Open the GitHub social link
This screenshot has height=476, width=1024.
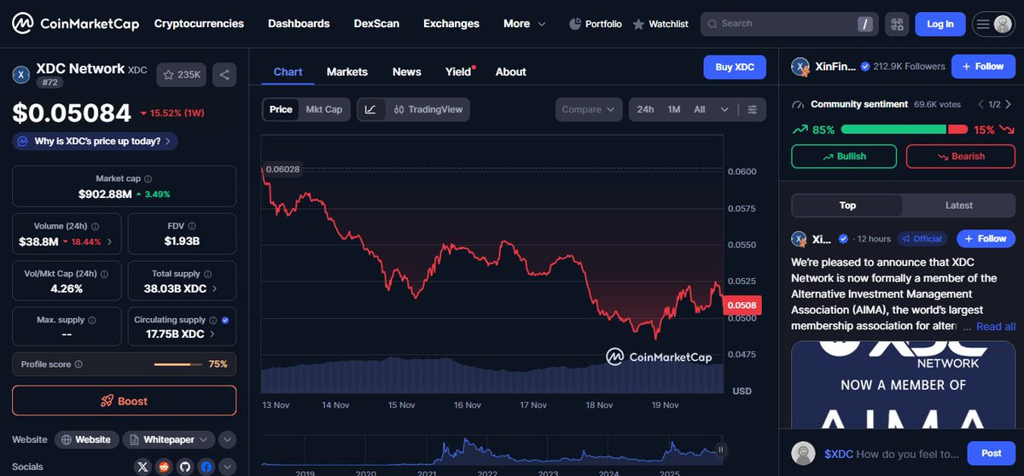click(x=185, y=467)
